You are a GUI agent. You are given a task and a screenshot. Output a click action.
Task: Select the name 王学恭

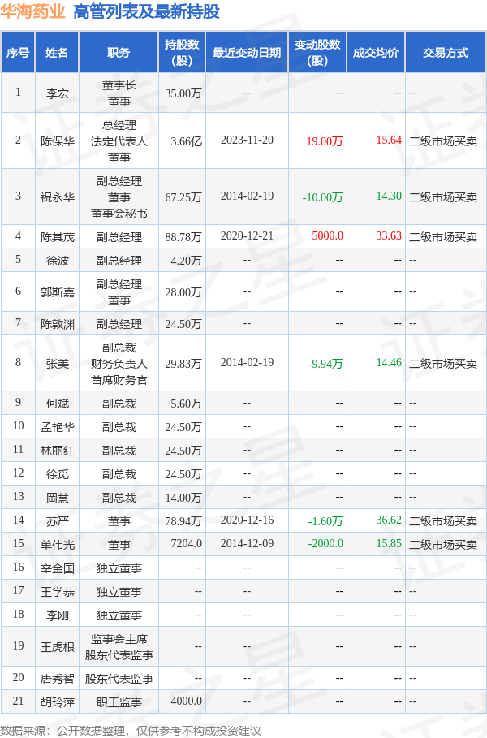point(58,592)
